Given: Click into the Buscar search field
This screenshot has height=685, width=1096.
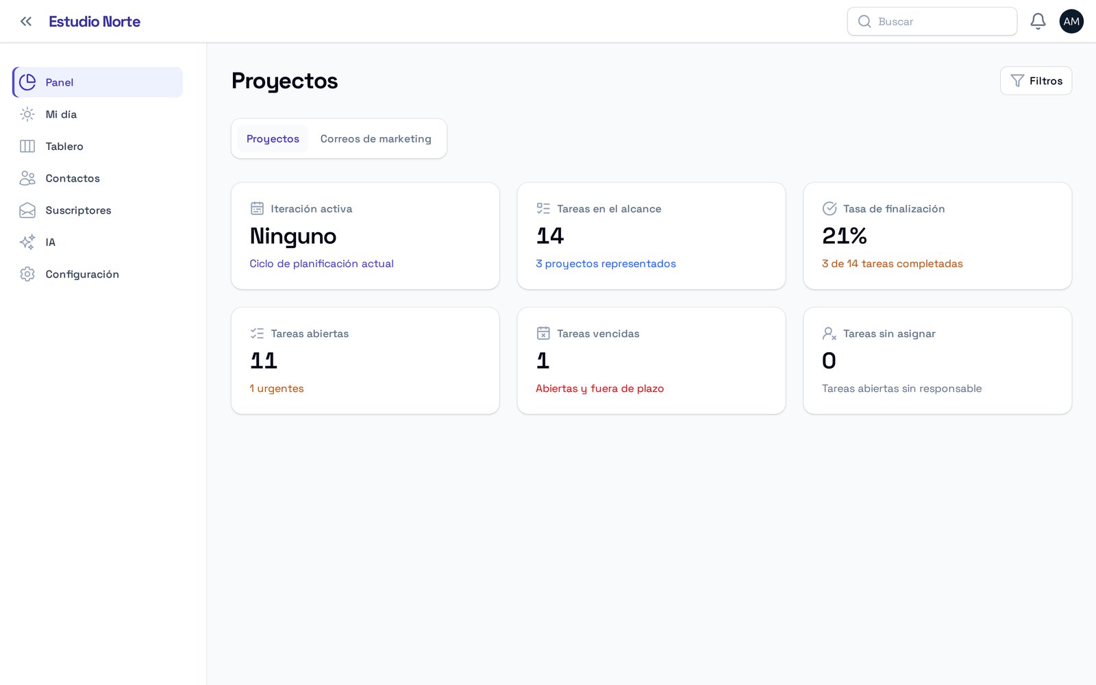Looking at the screenshot, I should [x=932, y=21].
